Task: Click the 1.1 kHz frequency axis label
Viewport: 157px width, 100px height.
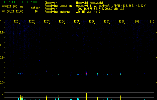Action: [2, 32]
